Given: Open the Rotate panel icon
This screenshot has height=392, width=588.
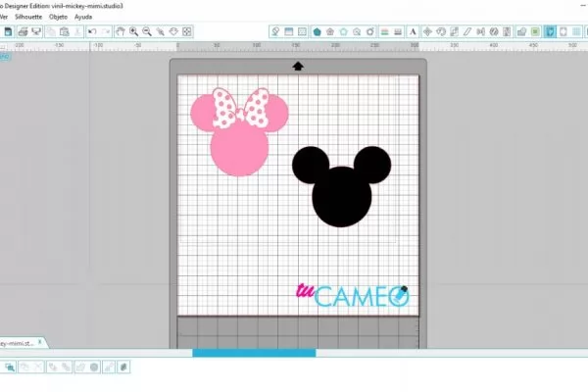Looking at the screenshot, I should 441,32.
